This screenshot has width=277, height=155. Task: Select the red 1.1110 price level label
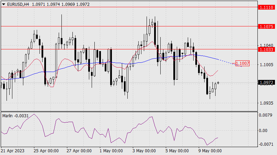(266, 7)
